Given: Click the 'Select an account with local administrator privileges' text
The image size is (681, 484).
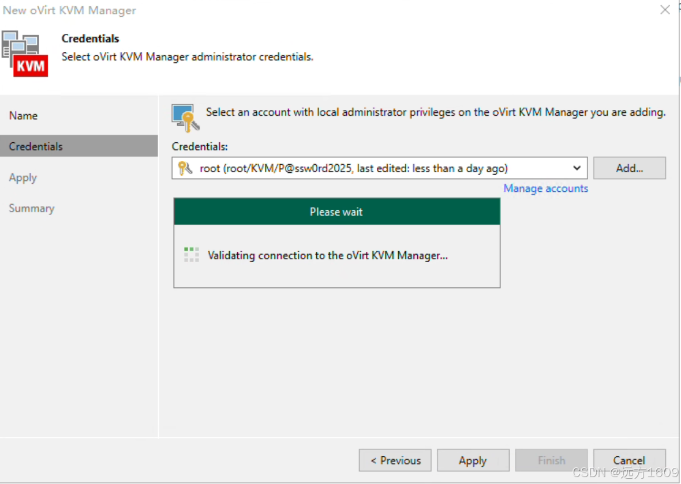Looking at the screenshot, I should (436, 112).
